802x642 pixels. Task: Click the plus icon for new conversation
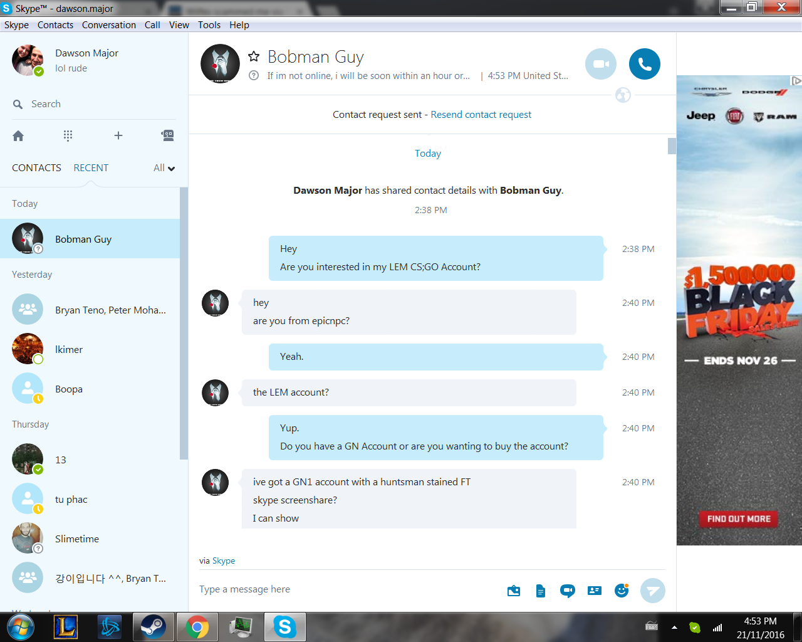(x=118, y=135)
